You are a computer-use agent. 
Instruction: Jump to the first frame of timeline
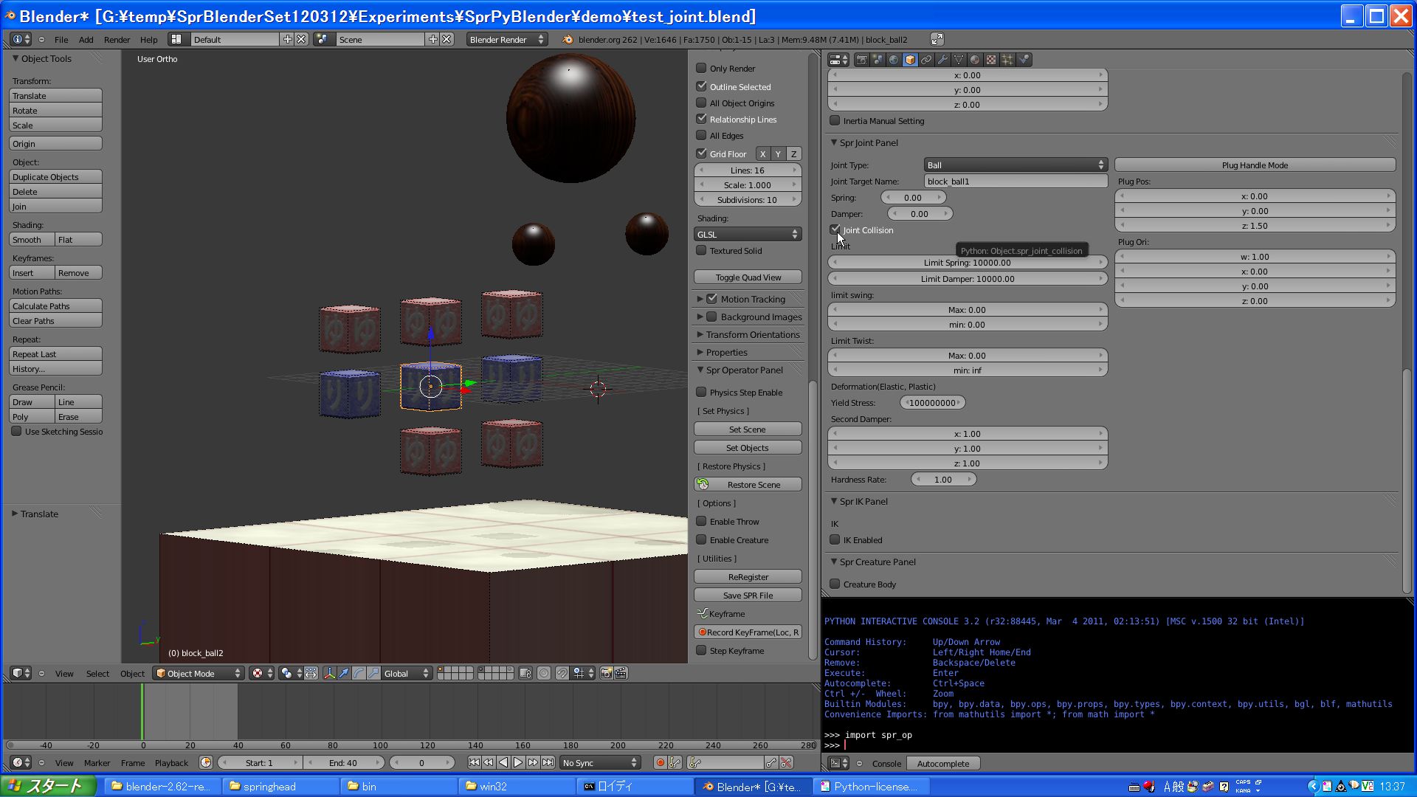pyautogui.click(x=474, y=762)
